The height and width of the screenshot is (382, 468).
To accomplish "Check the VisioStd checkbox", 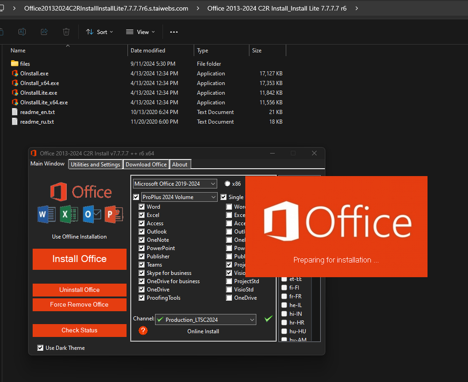I will (x=229, y=289).
